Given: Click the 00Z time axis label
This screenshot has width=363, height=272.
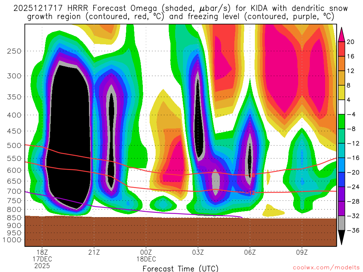Looking at the screenshot, I should (x=146, y=252).
